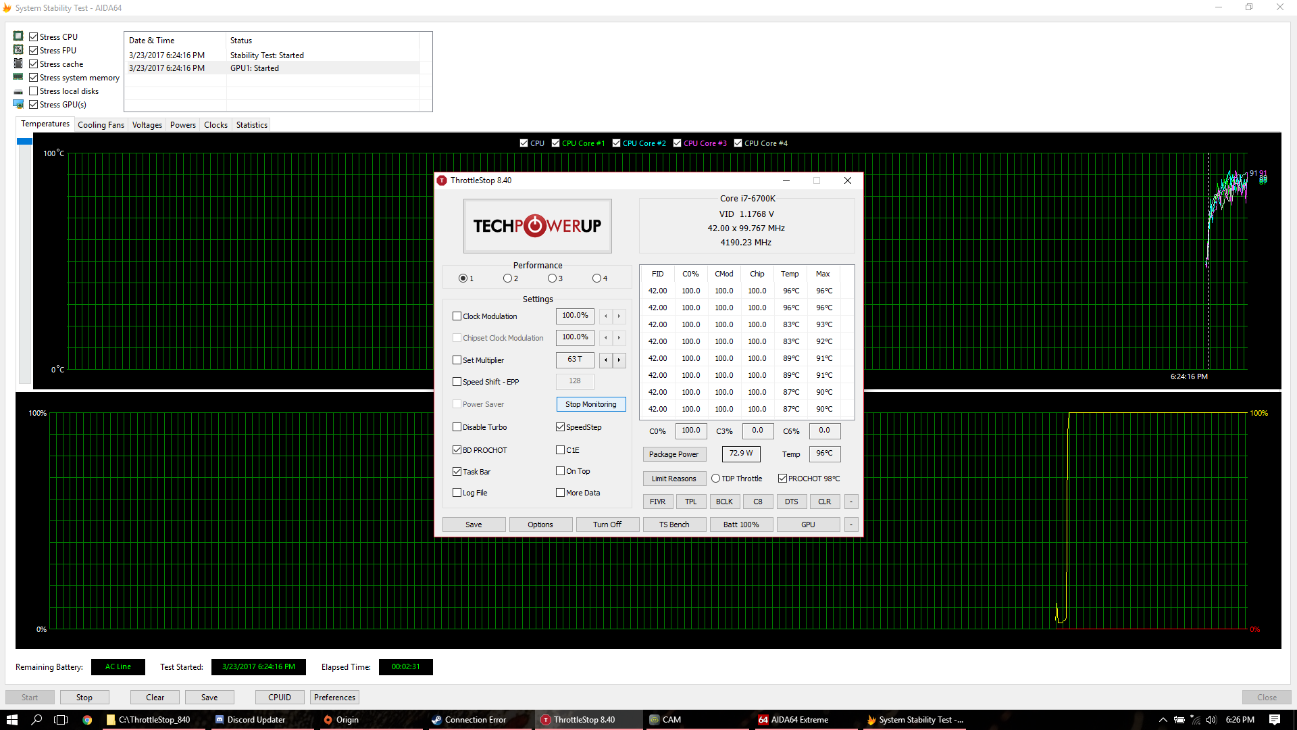Switch to Discord Updater taskbar item
The width and height of the screenshot is (1297, 730).
(262, 720)
